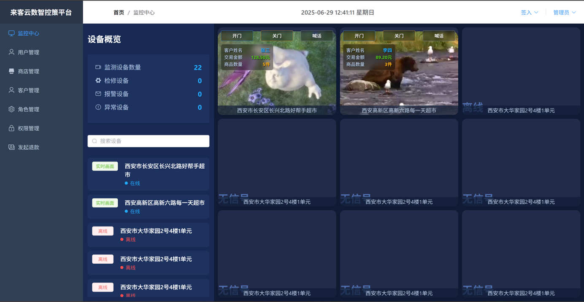Viewport: 584px width, 302px height.
Task: Click the gear icon beside 角色管理
Action: (x=11, y=109)
